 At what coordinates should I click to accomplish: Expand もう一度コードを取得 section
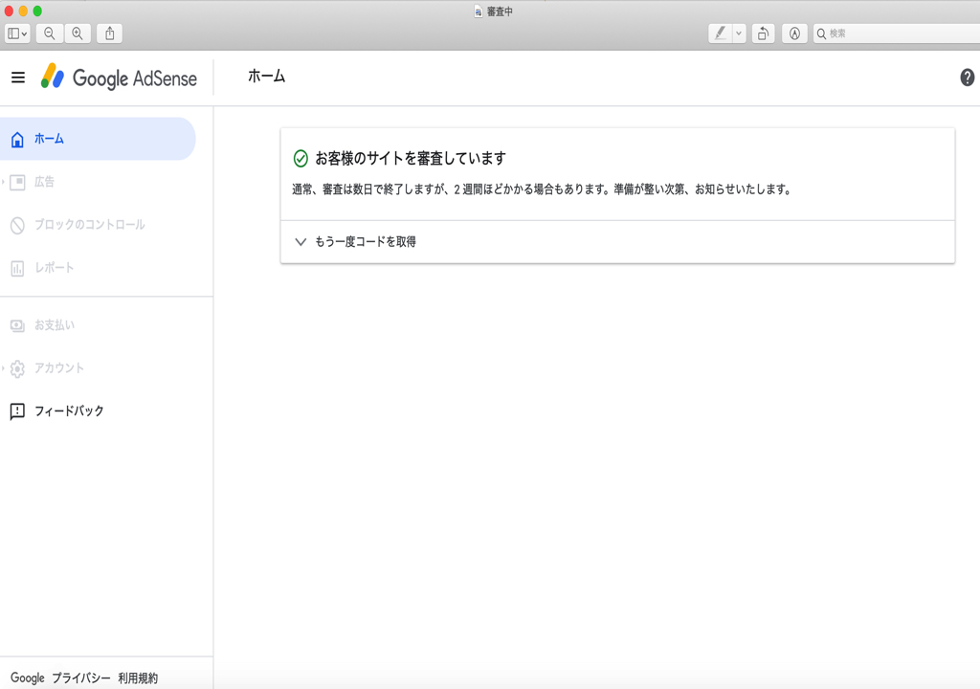coord(365,242)
